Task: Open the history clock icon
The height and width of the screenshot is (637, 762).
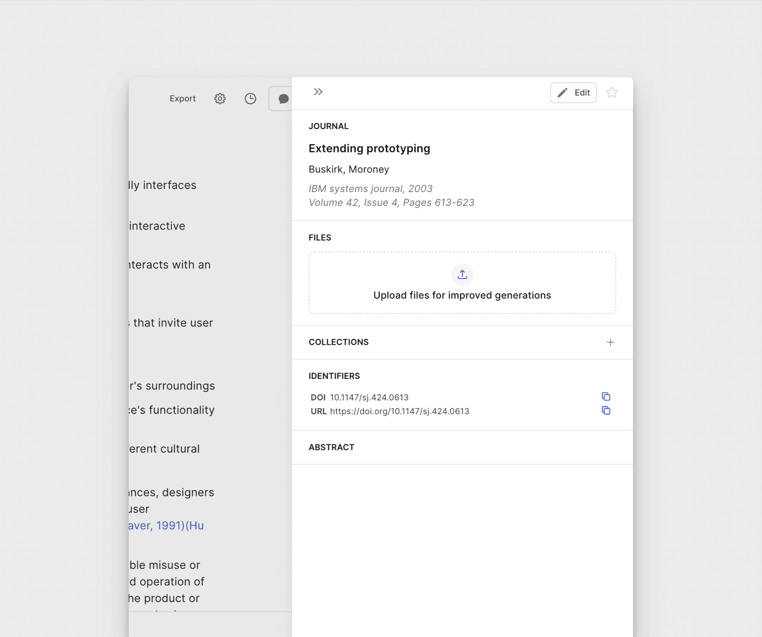Action: point(250,99)
